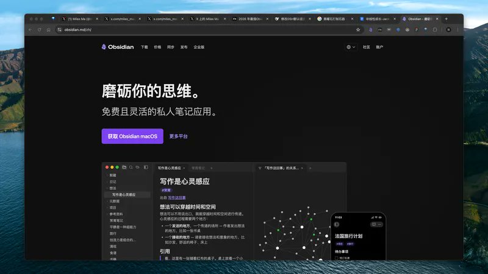Go to the 同步 page
The image size is (488, 274).
[171, 47]
